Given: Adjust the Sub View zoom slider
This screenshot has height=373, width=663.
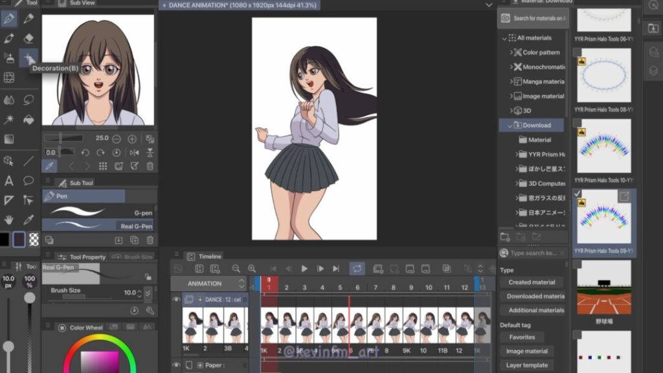Looking at the screenshot, I should (63, 138).
